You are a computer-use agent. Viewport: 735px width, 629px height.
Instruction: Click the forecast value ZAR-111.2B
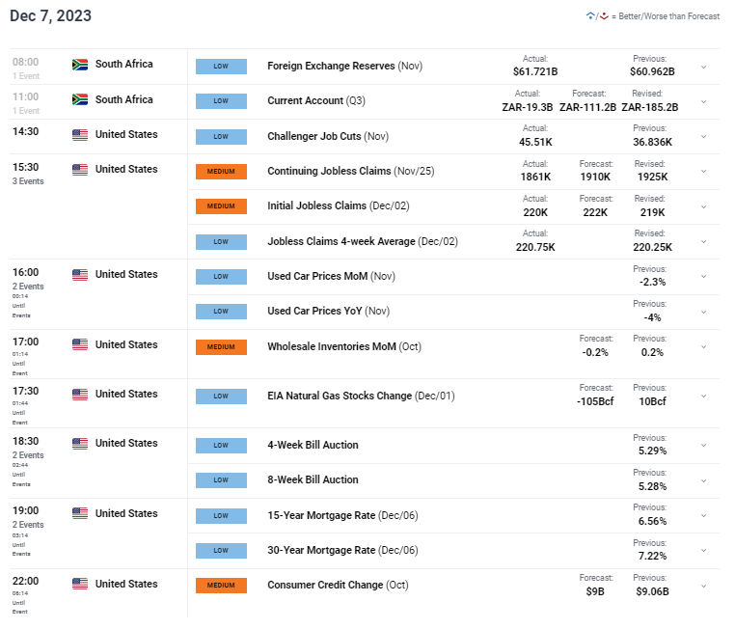click(x=587, y=107)
